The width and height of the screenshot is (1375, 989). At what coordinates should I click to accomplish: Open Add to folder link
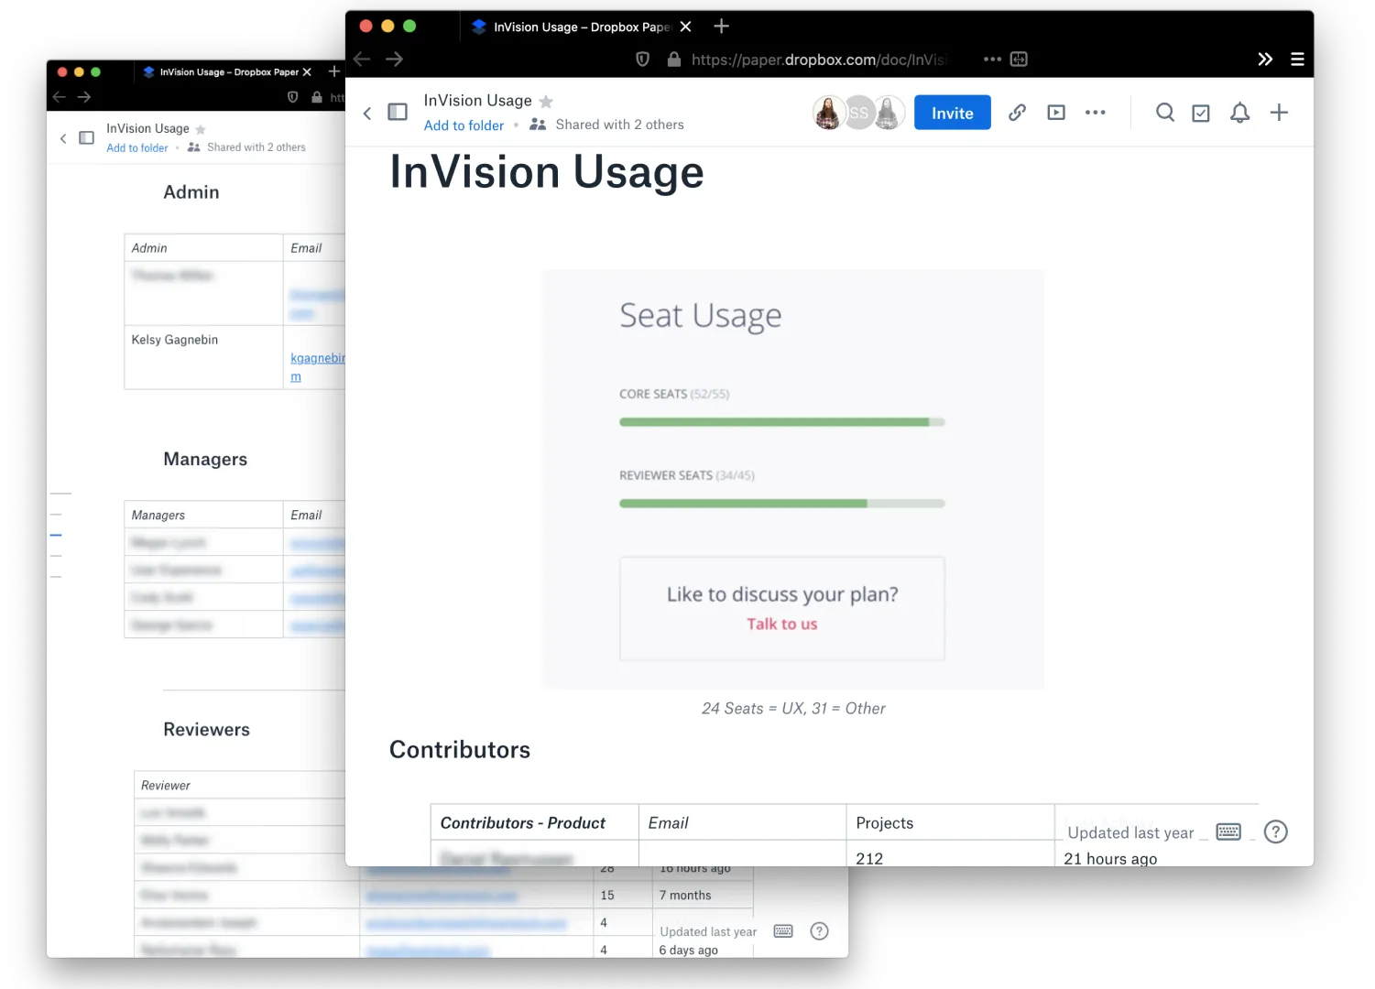(x=464, y=125)
